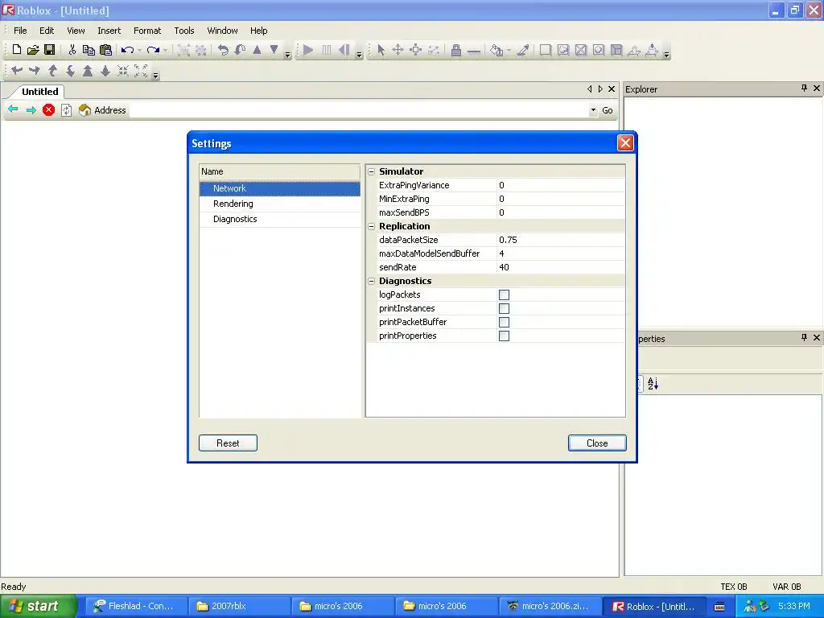Viewport: 824px width, 618px height.
Task: Open the Insert menu
Action: pyautogui.click(x=109, y=31)
